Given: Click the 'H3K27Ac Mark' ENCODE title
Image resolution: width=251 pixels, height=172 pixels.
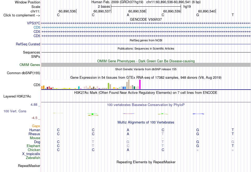Looking at the screenshot, I should click(x=146, y=93).
